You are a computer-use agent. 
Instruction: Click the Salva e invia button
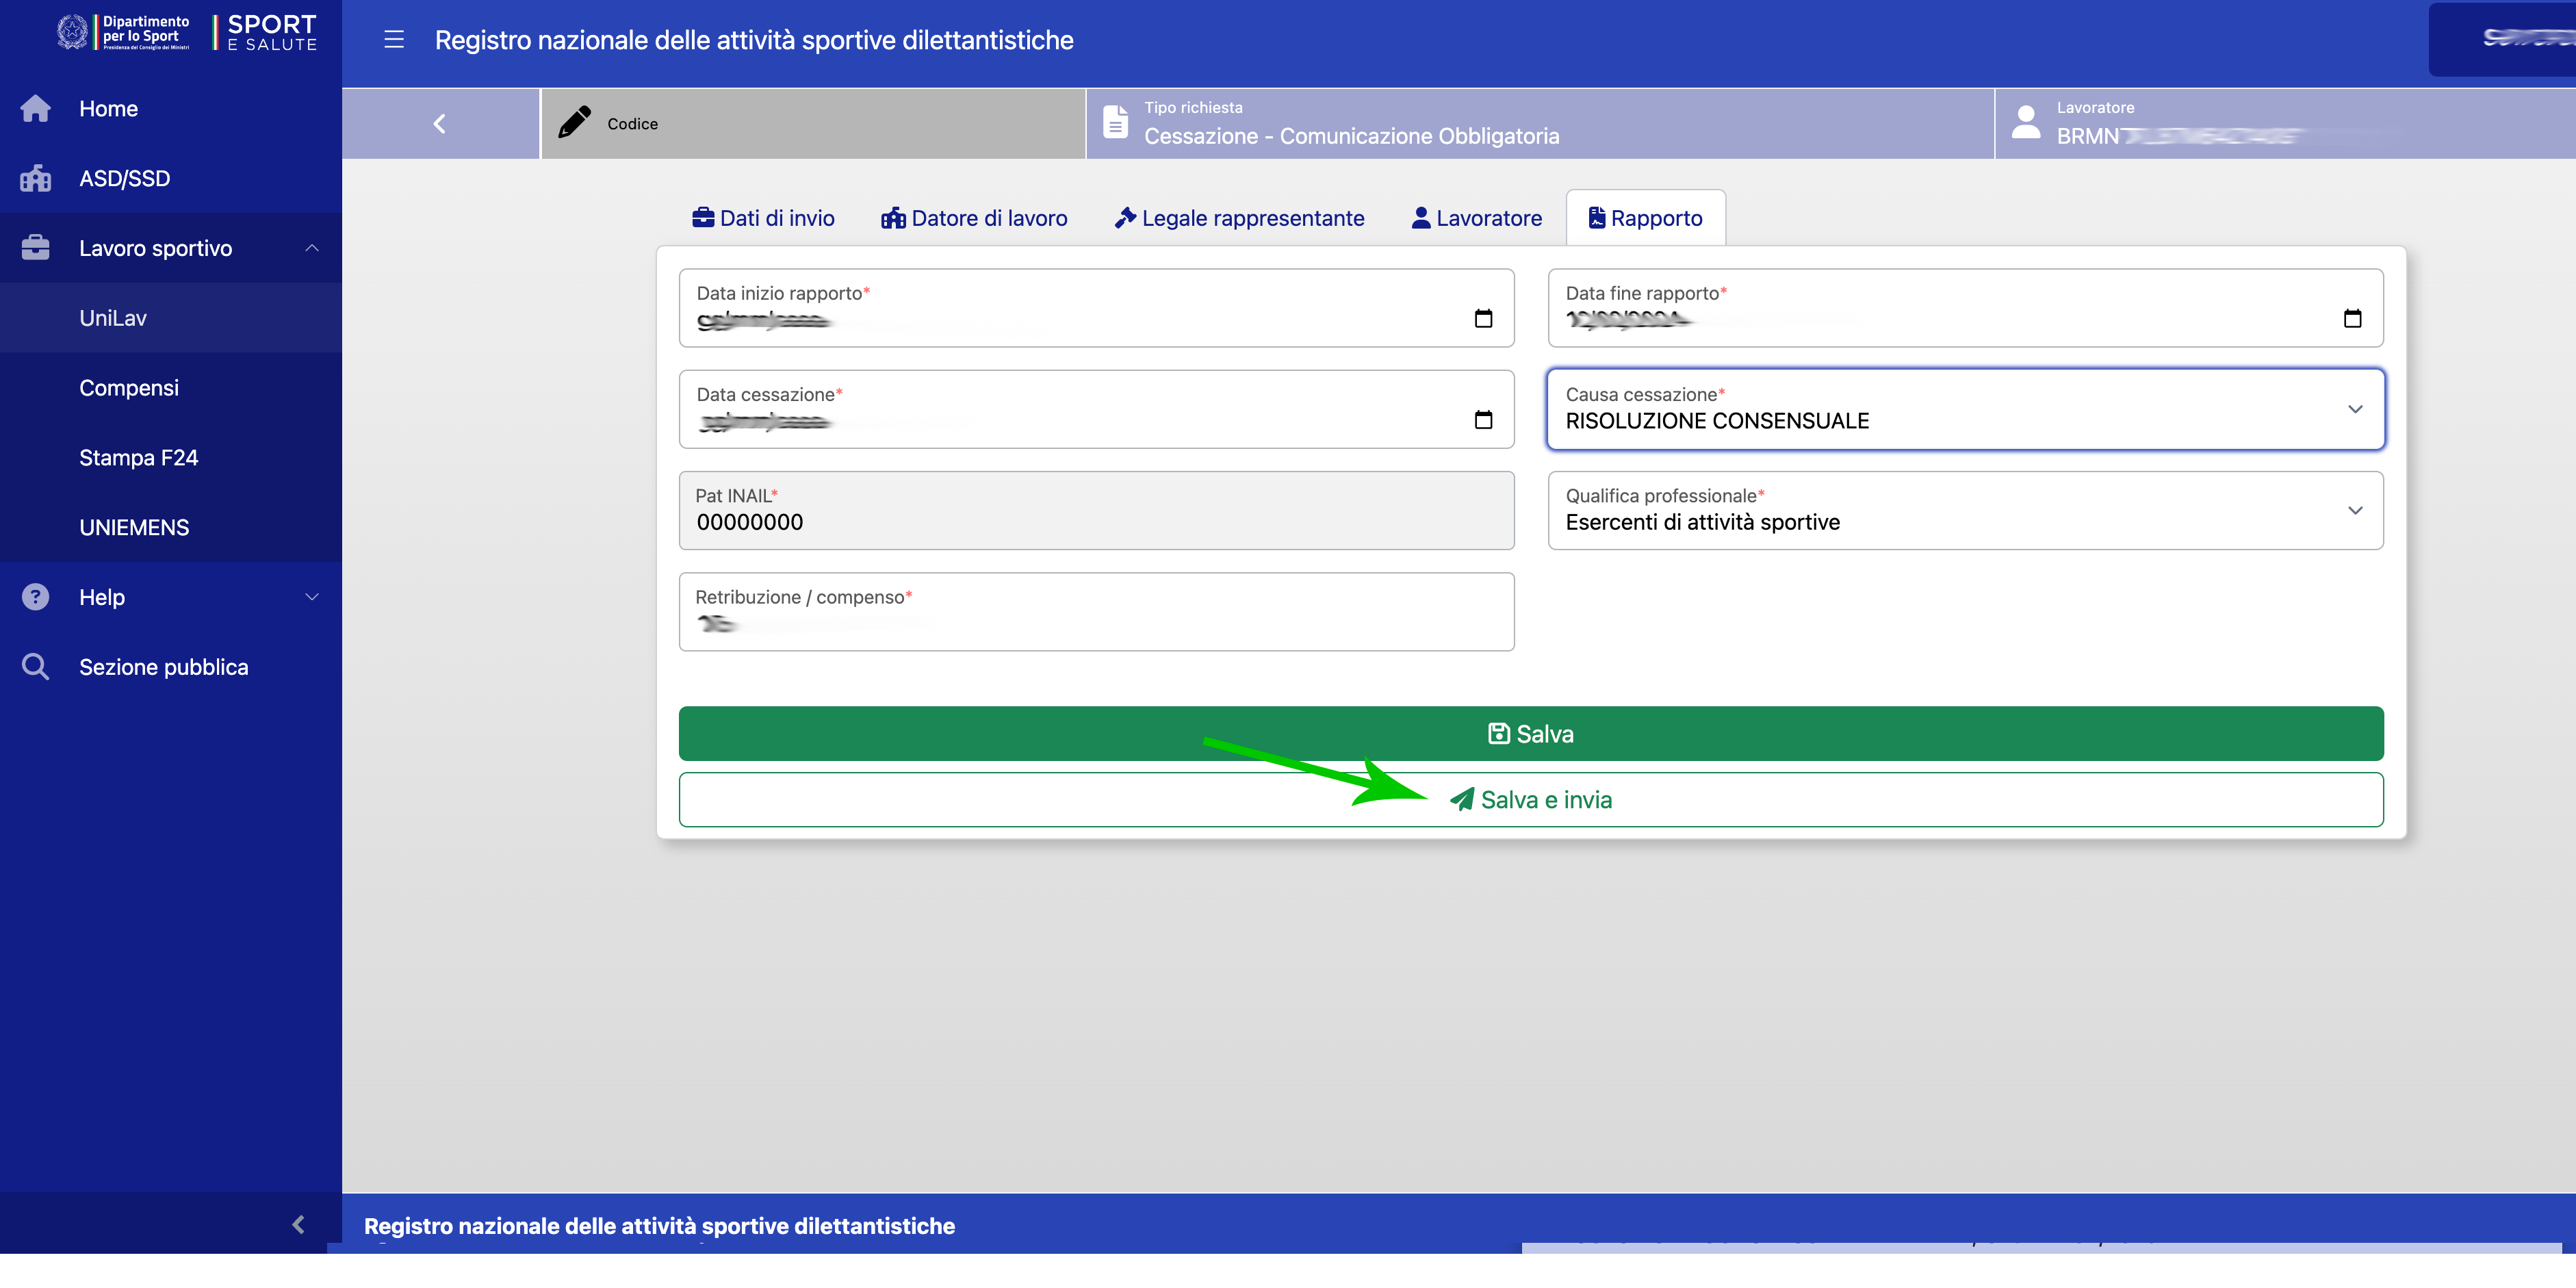[1530, 799]
